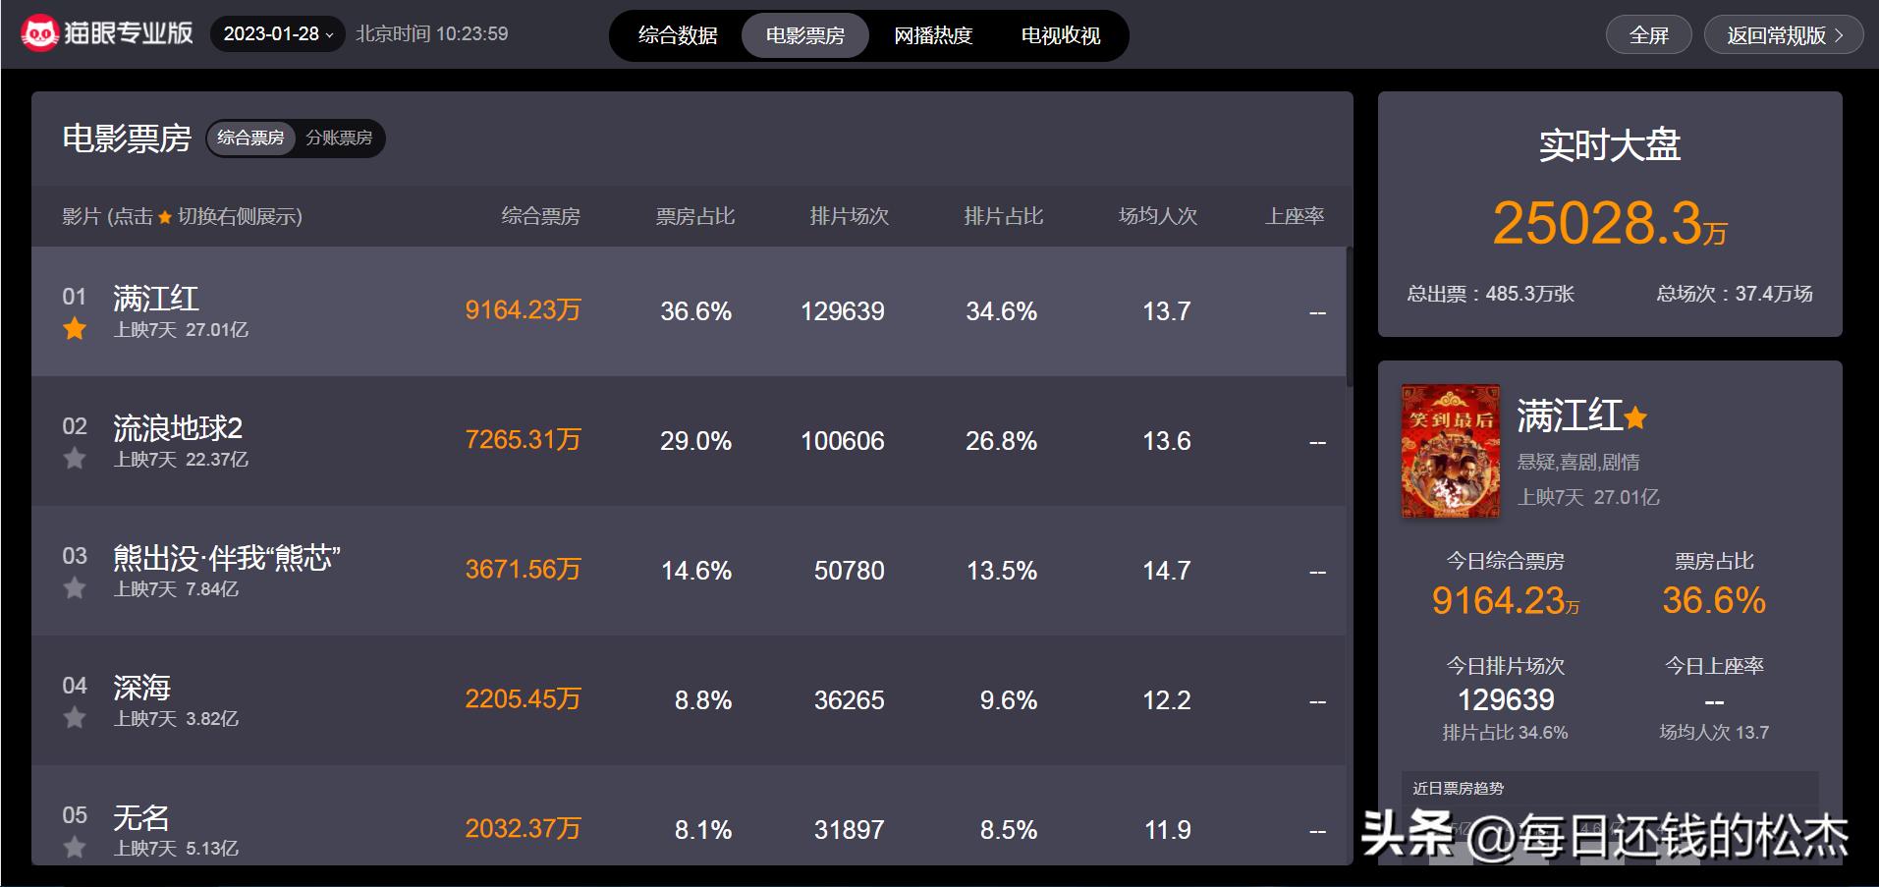
Task: Toggle the star for 流浪地球2 row
Action: point(75,459)
